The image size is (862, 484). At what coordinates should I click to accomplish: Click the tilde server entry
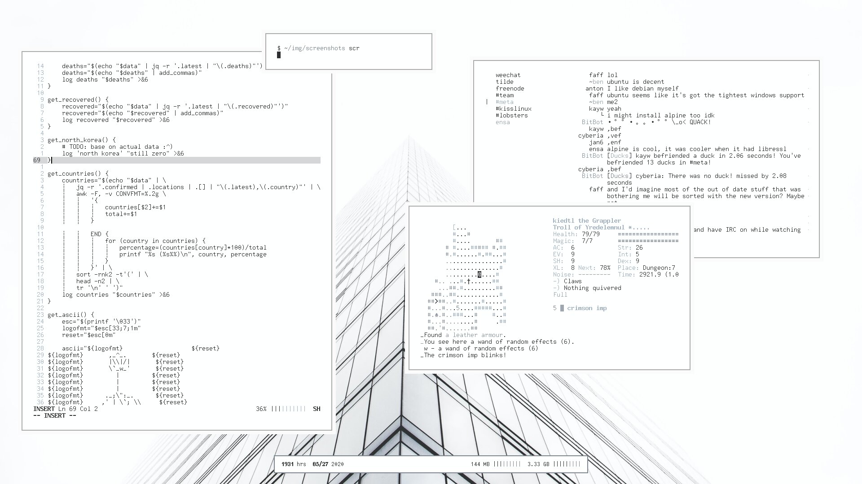[504, 82]
